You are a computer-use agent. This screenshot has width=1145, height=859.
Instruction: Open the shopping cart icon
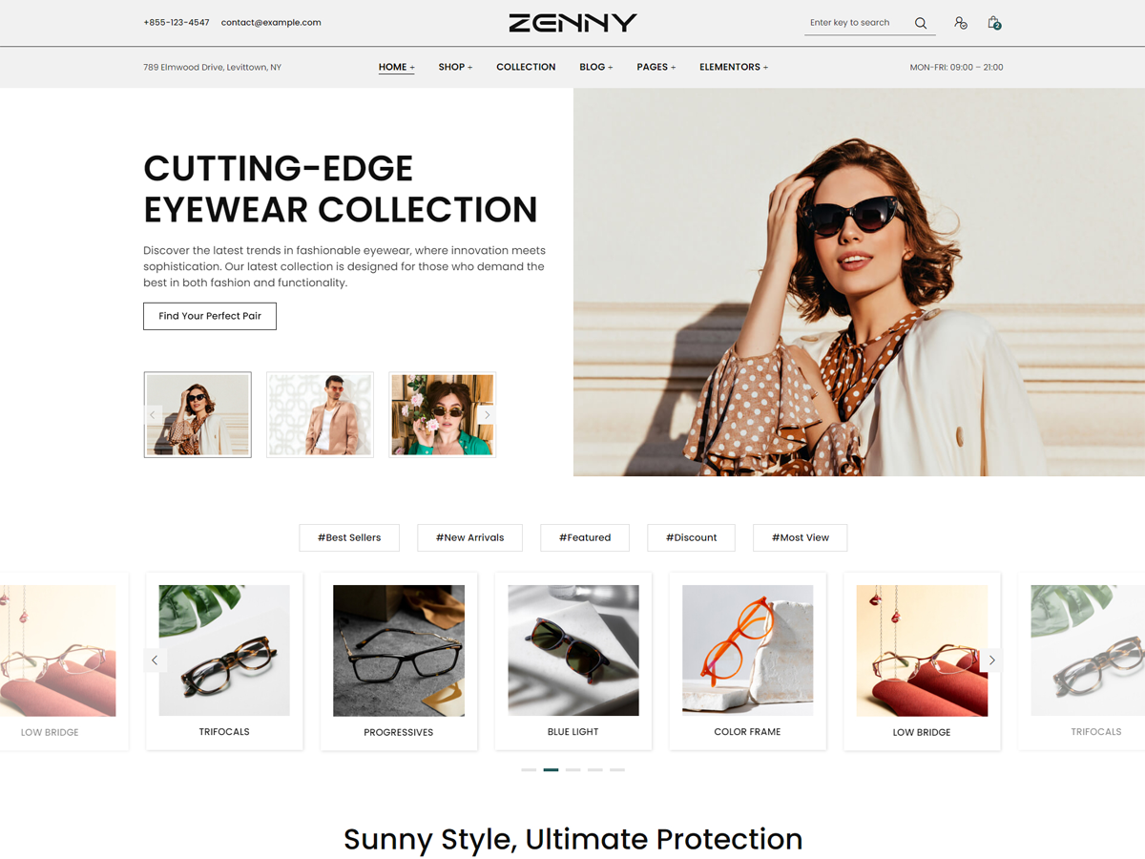994,23
